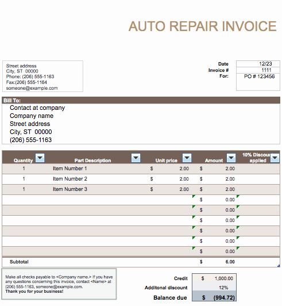Click (206) 555-1163 under Bill To
Image resolution: width=282 pixels, height=306 pixels.
[31, 140]
